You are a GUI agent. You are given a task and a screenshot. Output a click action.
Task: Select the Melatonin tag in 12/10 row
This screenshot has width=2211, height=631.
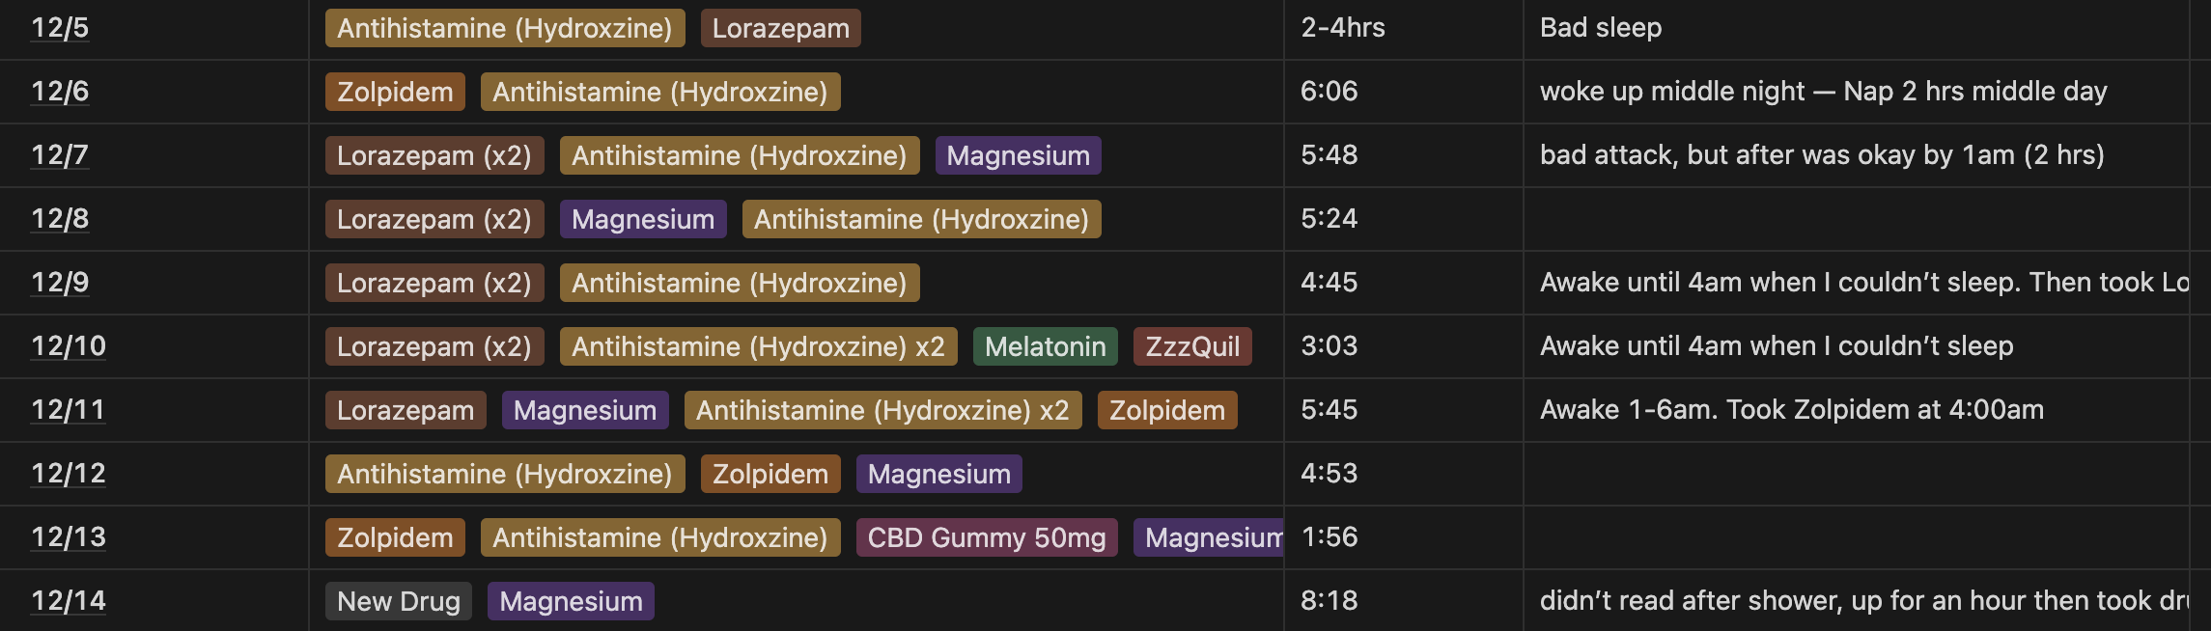point(1046,346)
